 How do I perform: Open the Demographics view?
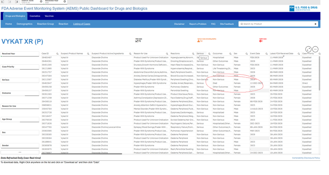(24, 24)
